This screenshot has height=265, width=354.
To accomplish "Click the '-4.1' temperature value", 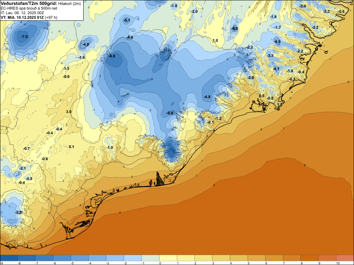I will coord(276,69).
